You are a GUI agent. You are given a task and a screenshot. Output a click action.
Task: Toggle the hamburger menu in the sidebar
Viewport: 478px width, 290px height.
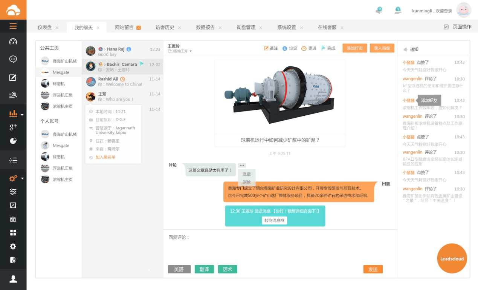[x=13, y=26]
